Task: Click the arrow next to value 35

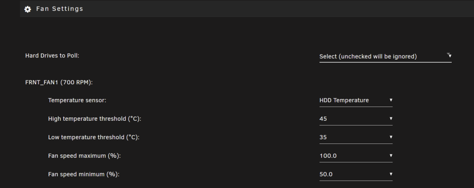Action: tap(391, 137)
